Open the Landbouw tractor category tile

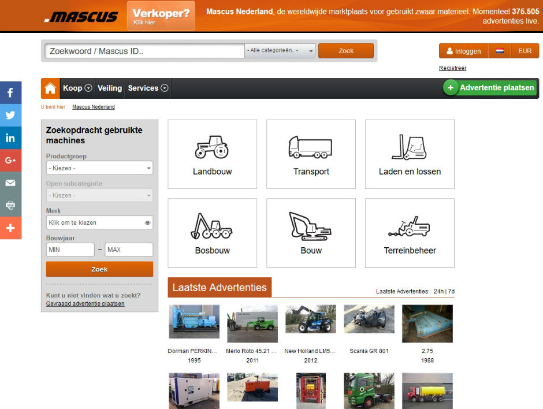point(212,154)
